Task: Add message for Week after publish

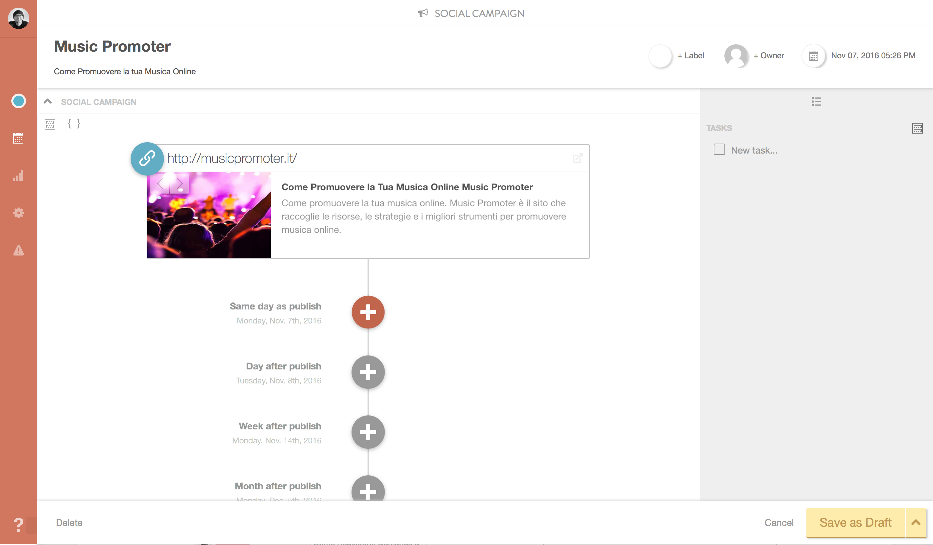Action: [x=368, y=432]
